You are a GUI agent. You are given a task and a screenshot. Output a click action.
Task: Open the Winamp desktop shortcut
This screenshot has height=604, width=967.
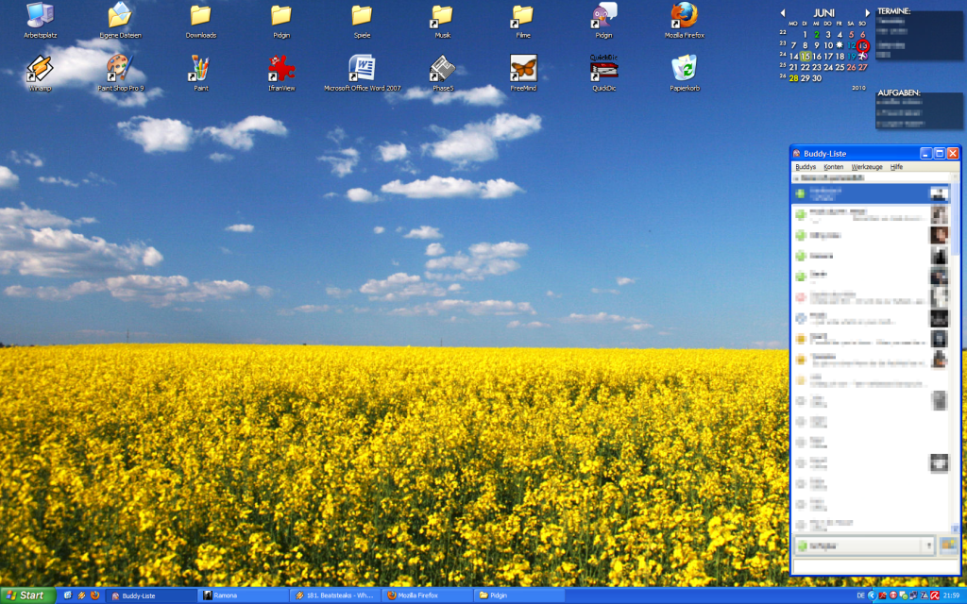[40, 70]
